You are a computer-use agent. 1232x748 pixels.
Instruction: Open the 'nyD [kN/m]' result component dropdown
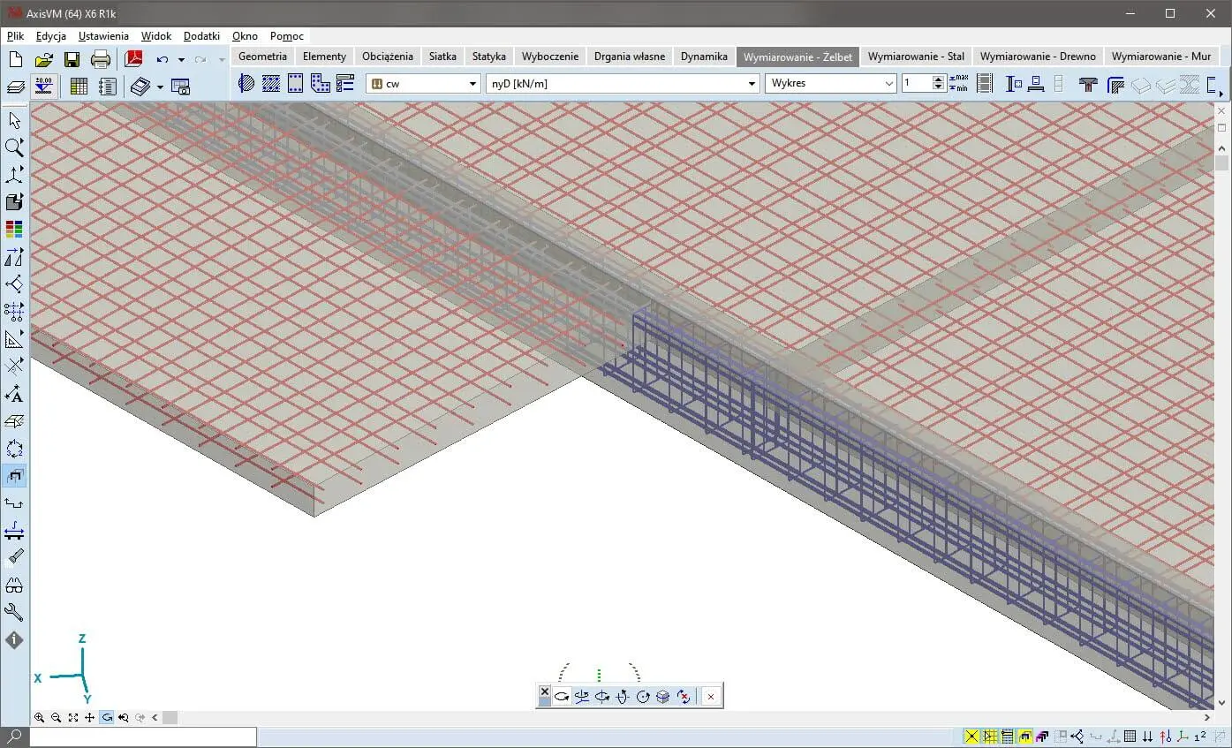point(752,83)
